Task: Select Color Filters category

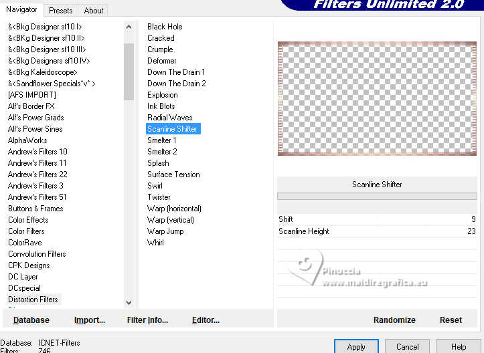Action: [x=26, y=231]
